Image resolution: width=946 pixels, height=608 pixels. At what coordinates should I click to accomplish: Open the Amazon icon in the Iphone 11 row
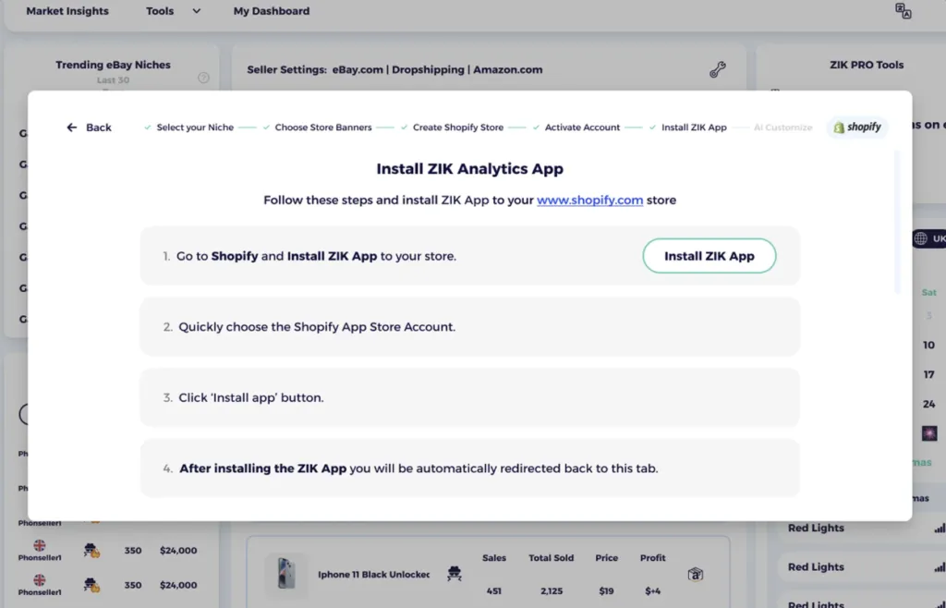[696, 574]
